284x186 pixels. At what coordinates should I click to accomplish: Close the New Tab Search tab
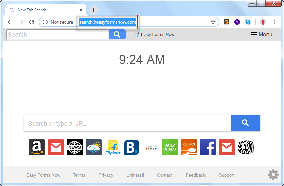coord(81,10)
